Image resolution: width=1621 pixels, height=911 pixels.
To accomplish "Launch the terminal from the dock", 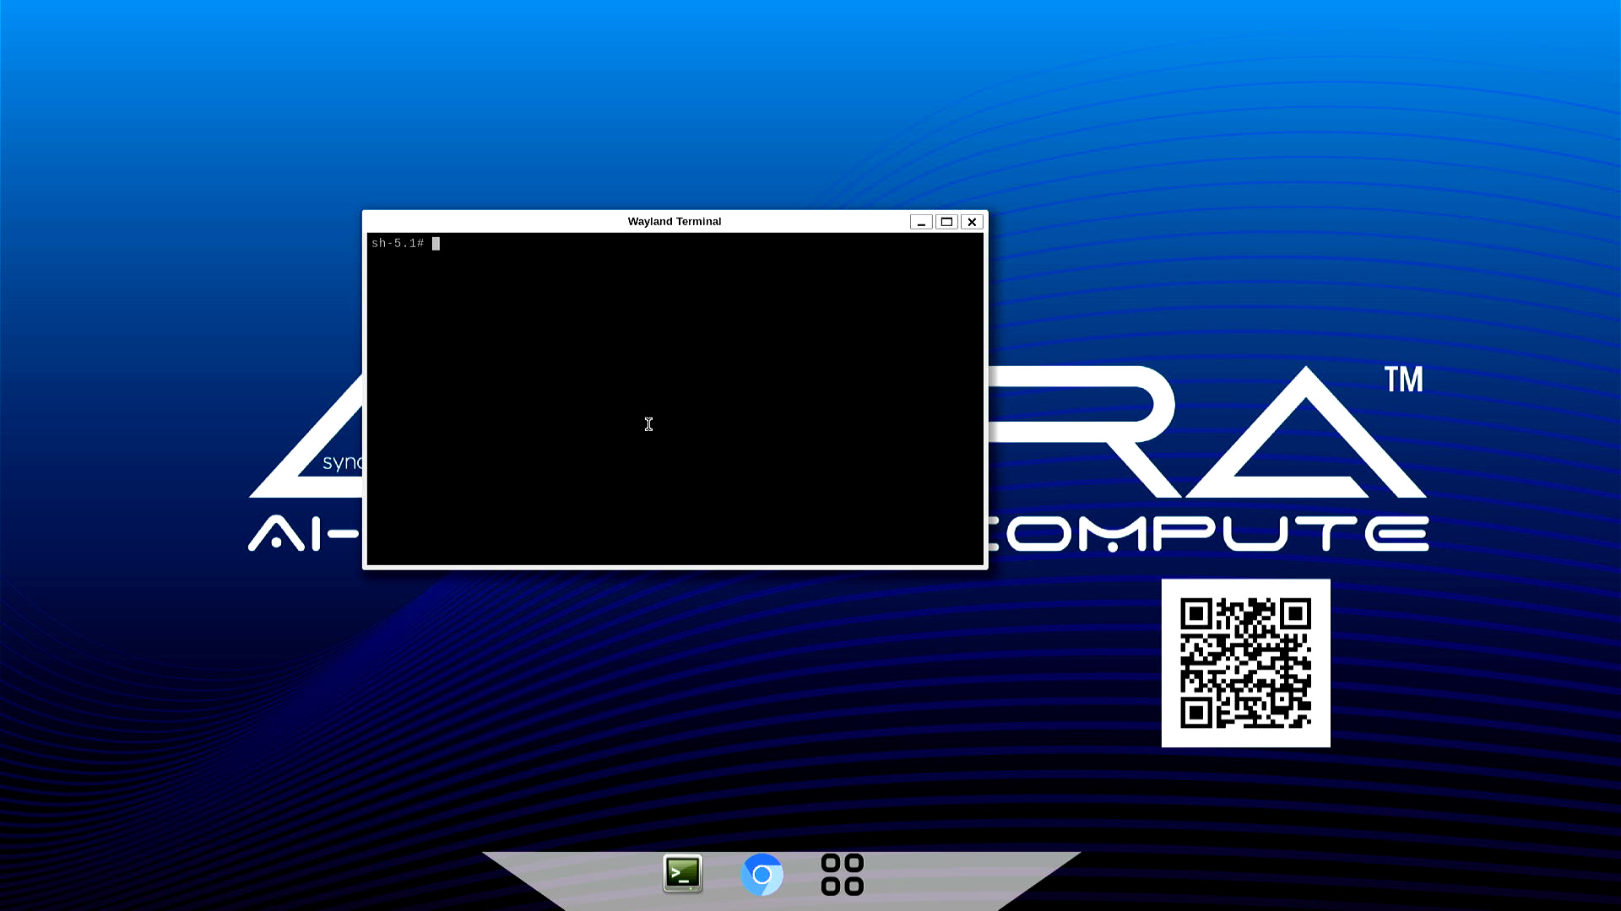I will [682, 874].
